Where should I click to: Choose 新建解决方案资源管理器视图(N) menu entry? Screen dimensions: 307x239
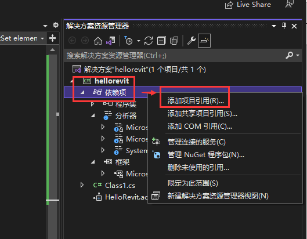point(218,196)
